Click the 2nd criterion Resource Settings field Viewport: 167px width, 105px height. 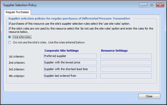coord(126,63)
